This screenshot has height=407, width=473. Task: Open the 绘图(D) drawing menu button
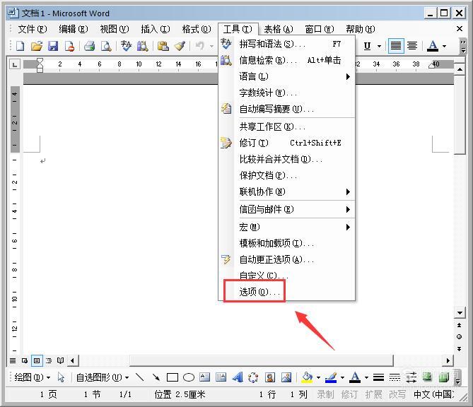(33, 377)
